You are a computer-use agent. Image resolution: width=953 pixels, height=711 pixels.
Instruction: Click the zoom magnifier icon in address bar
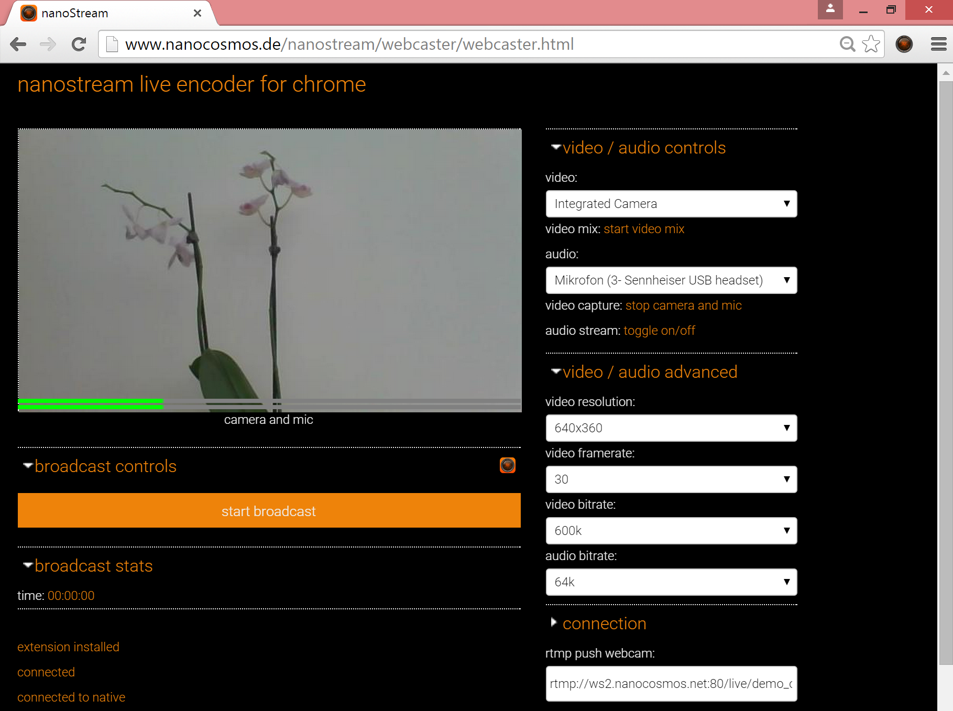coord(847,45)
